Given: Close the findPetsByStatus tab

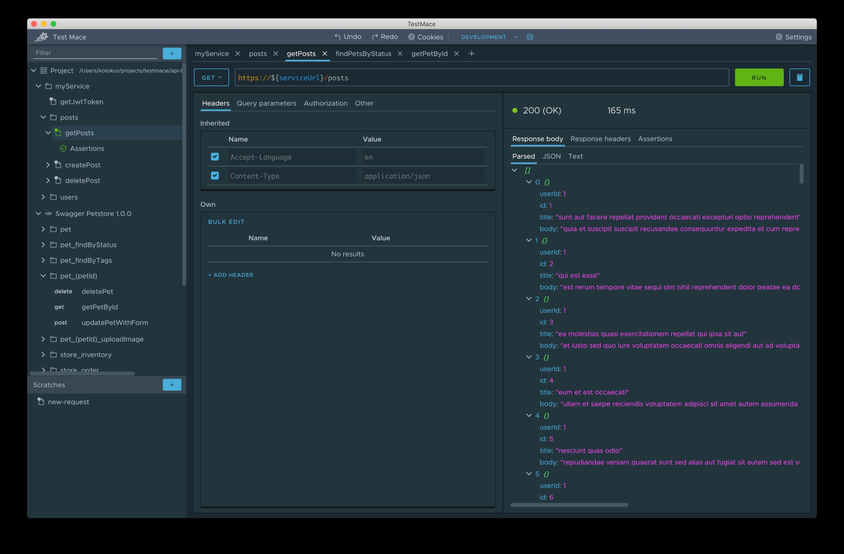Looking at the screenshot, I should click(400, 54).
